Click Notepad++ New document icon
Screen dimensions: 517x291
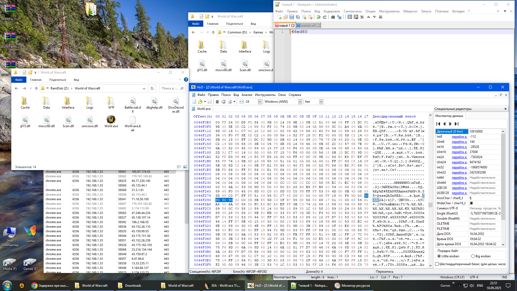[x=279, y=17]
